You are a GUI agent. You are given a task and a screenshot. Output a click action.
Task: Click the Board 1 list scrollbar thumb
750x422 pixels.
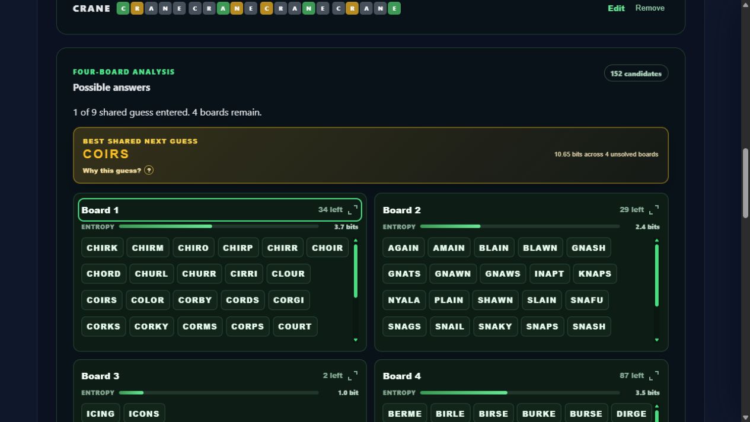click(356, 271)
